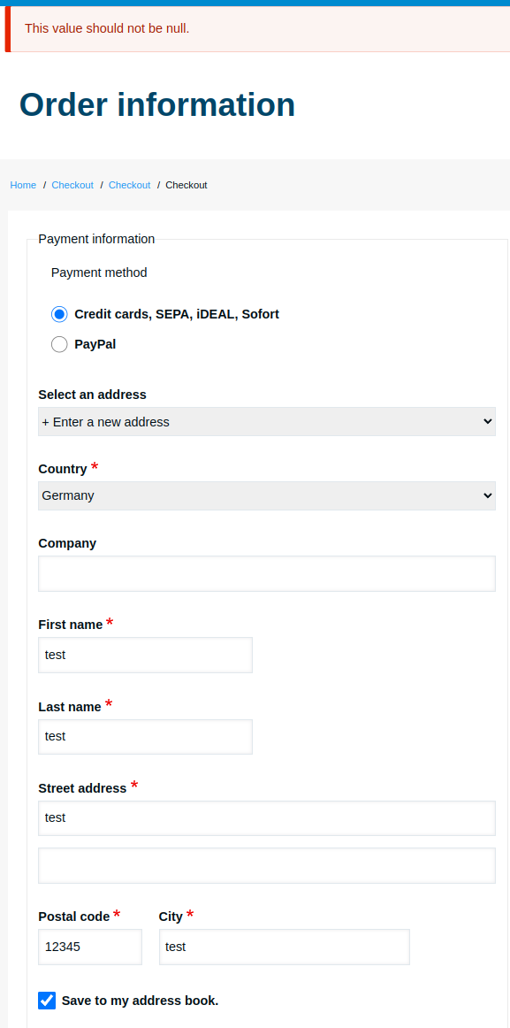This screenshot has width=510, height=1028.
Task: Choose PayPal payment method
Action: point(59,344)
